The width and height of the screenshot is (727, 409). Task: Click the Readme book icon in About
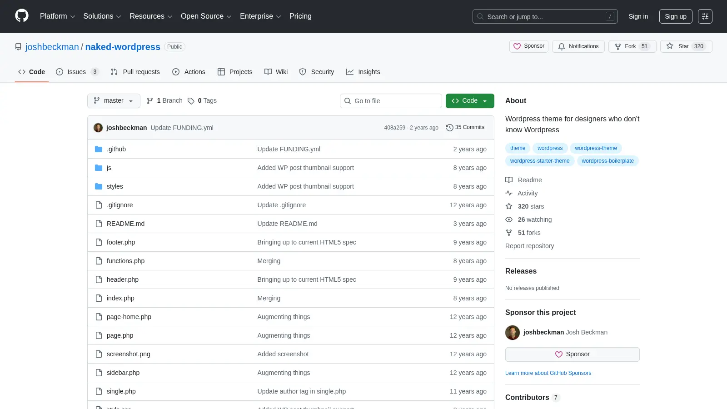[x=509, y=180]
